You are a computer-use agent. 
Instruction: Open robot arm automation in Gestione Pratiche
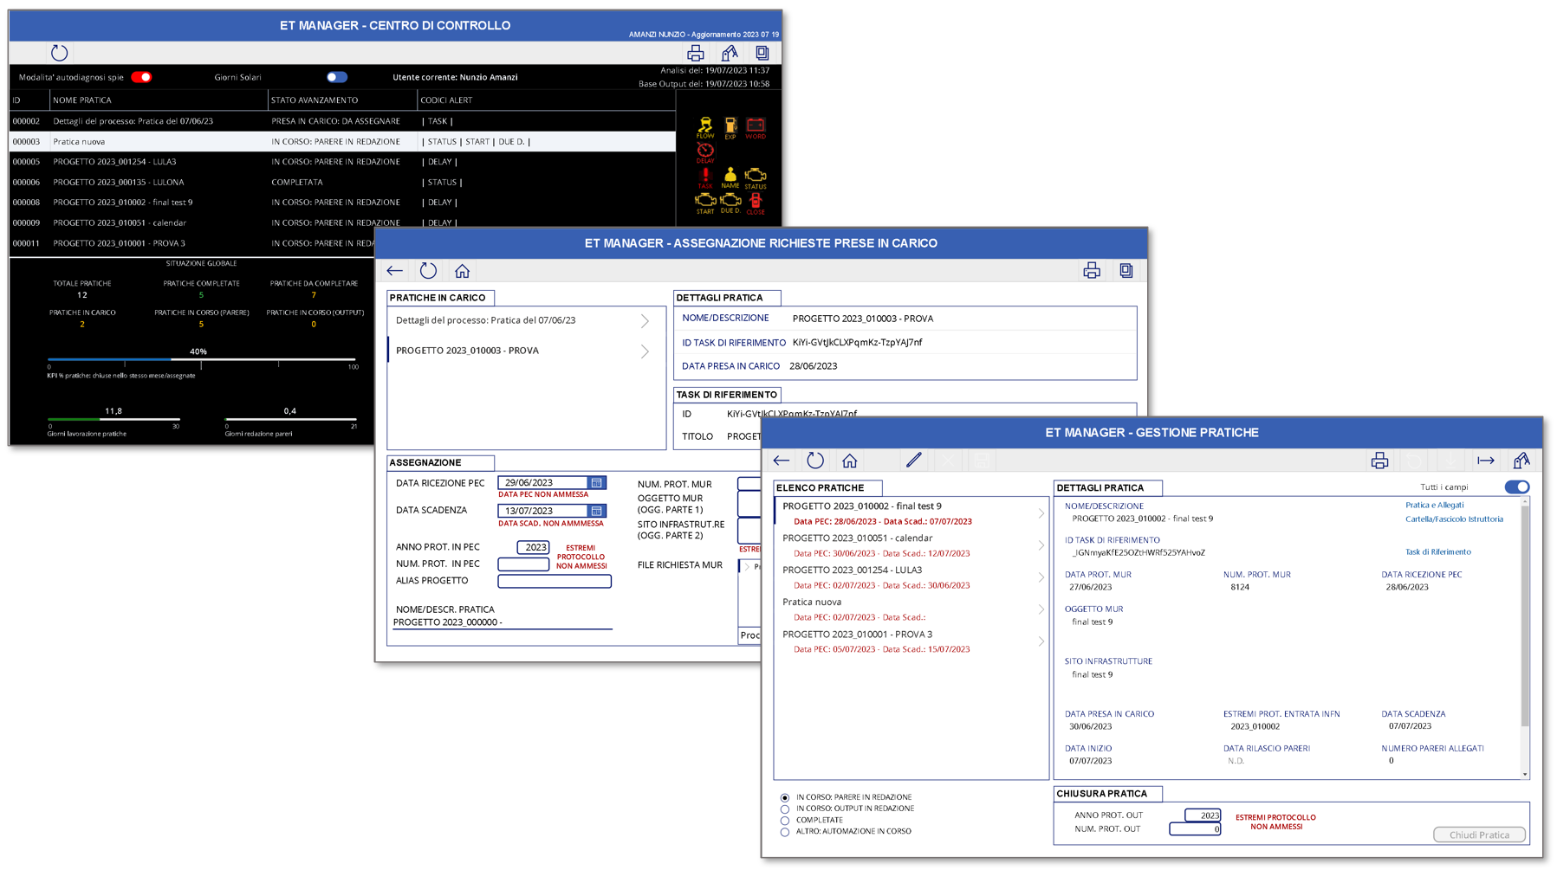1521,461
